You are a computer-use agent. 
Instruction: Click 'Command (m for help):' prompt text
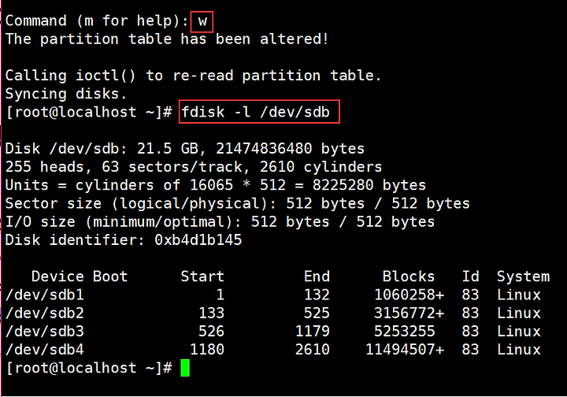[x=97, y=21]
